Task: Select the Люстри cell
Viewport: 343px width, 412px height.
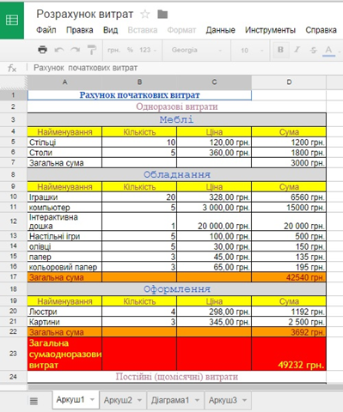Action: (x=64, y=312)
